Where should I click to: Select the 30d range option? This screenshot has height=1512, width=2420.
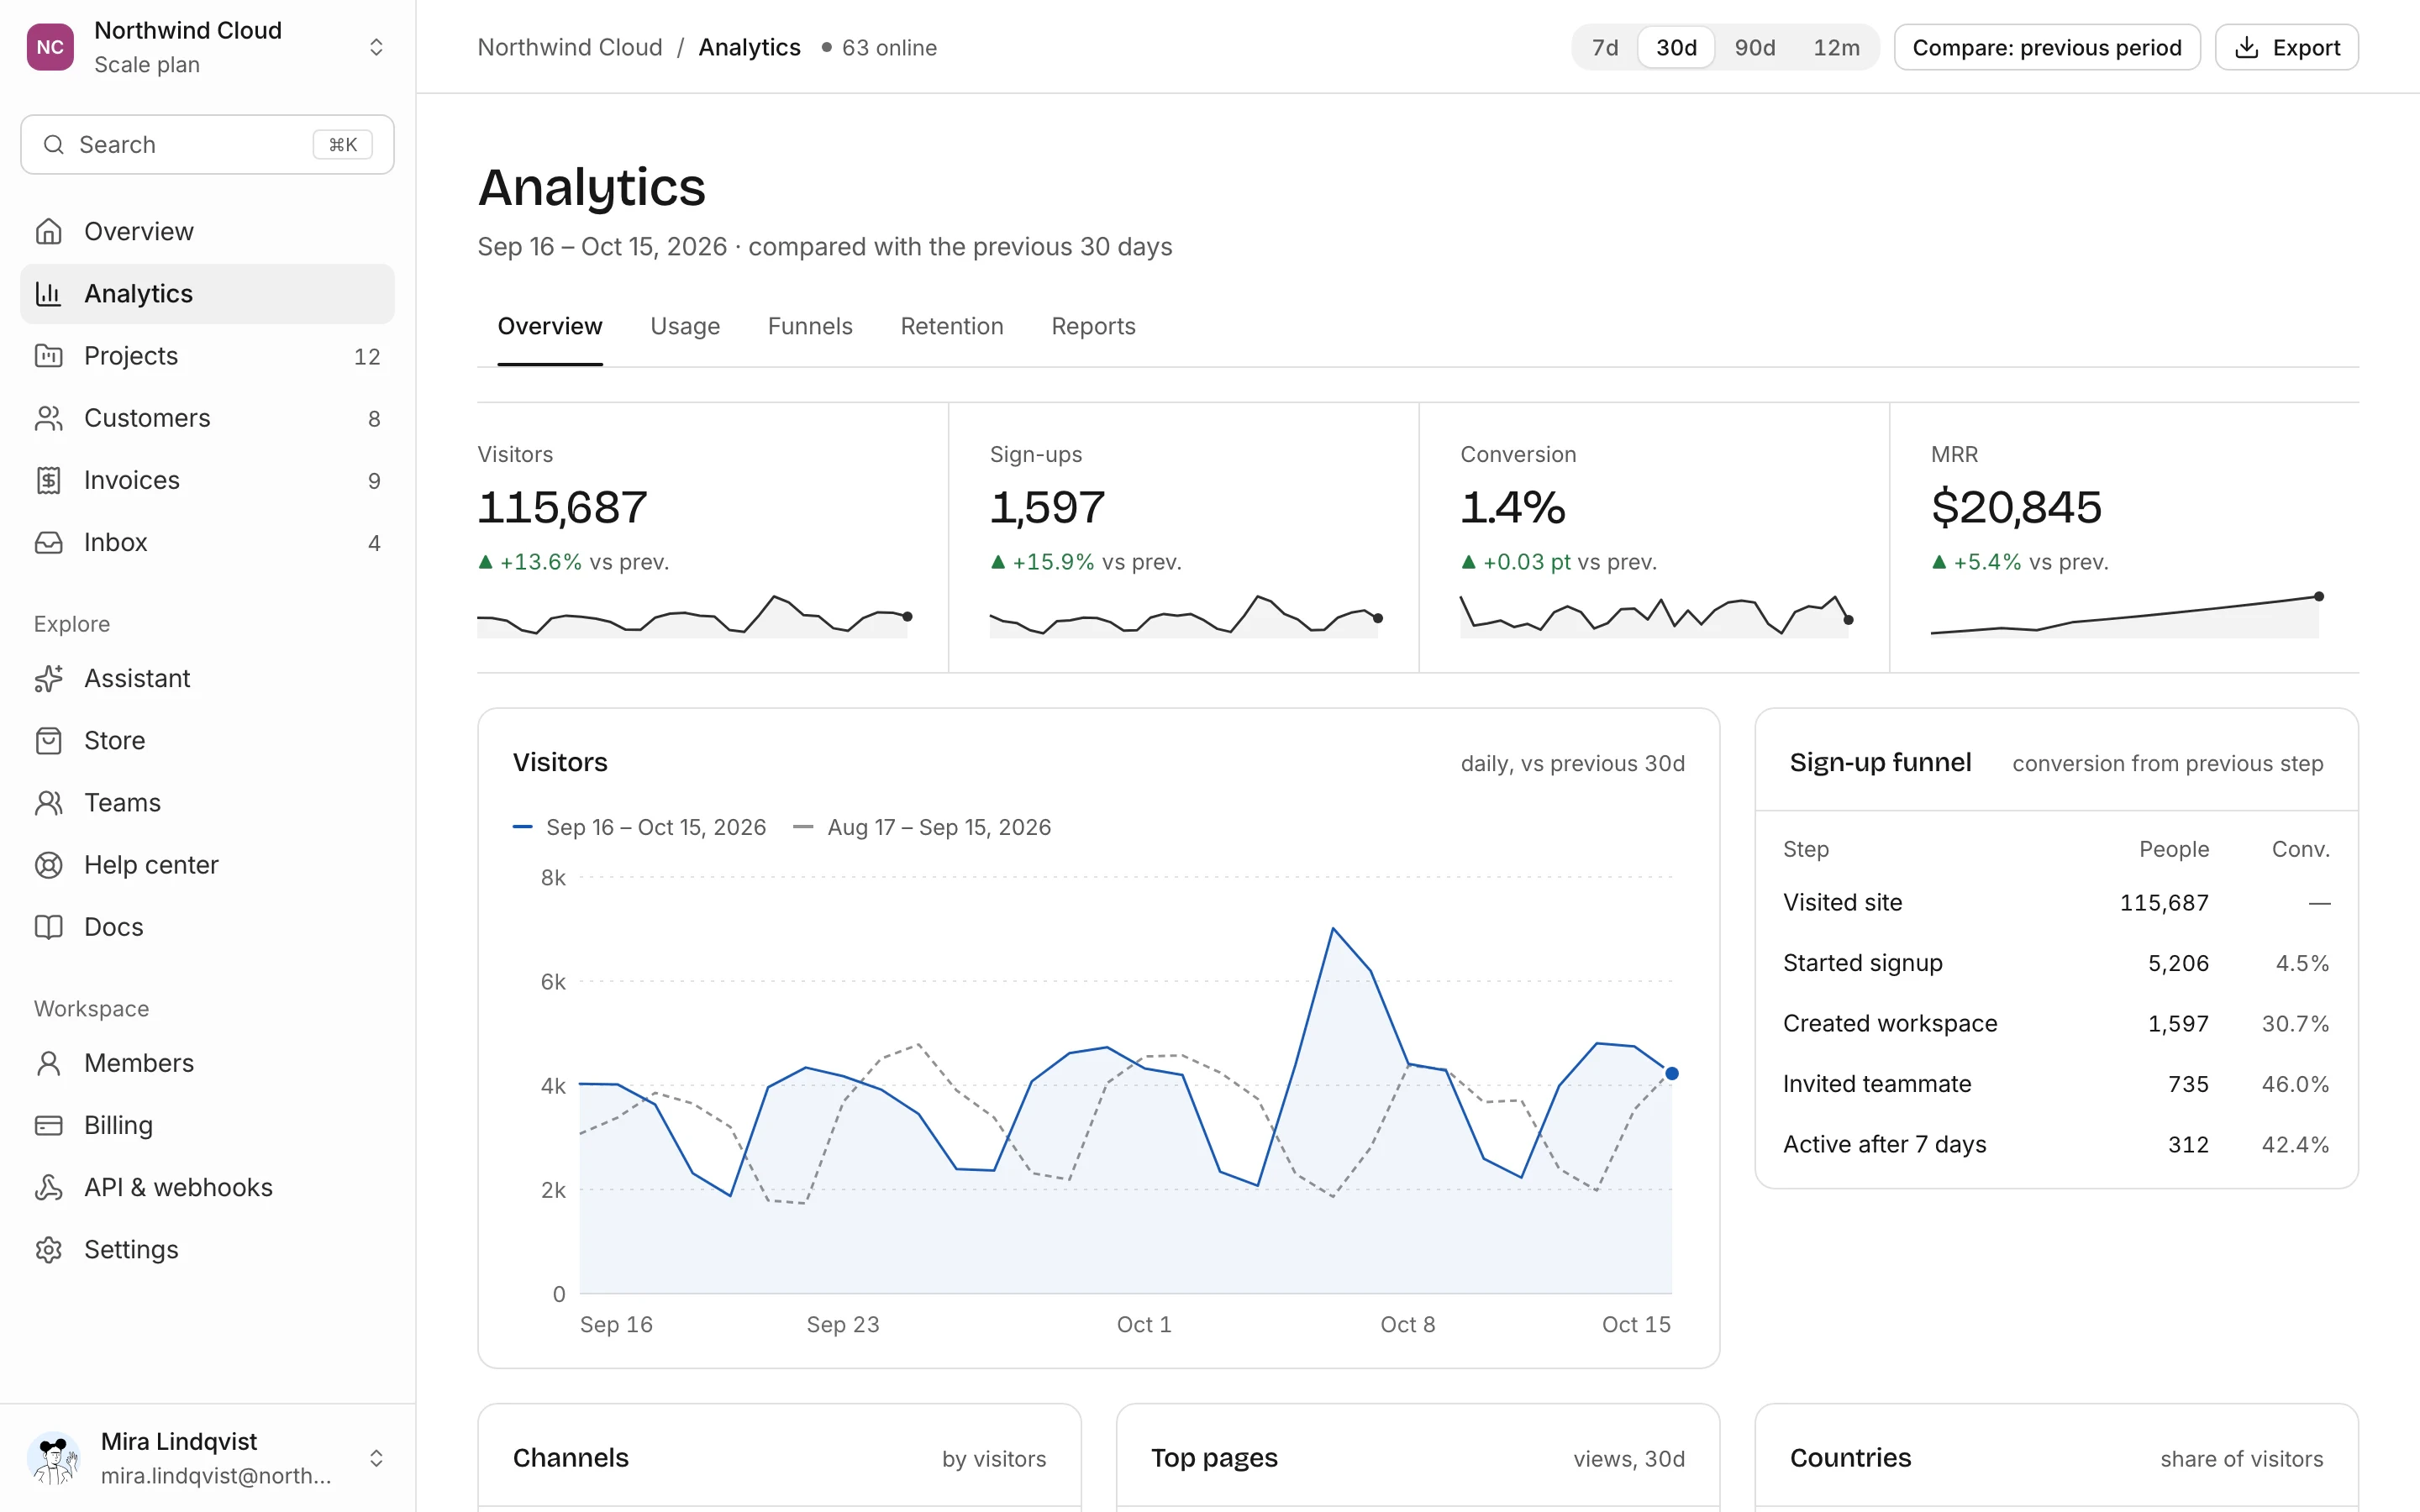pos(1676,47)
